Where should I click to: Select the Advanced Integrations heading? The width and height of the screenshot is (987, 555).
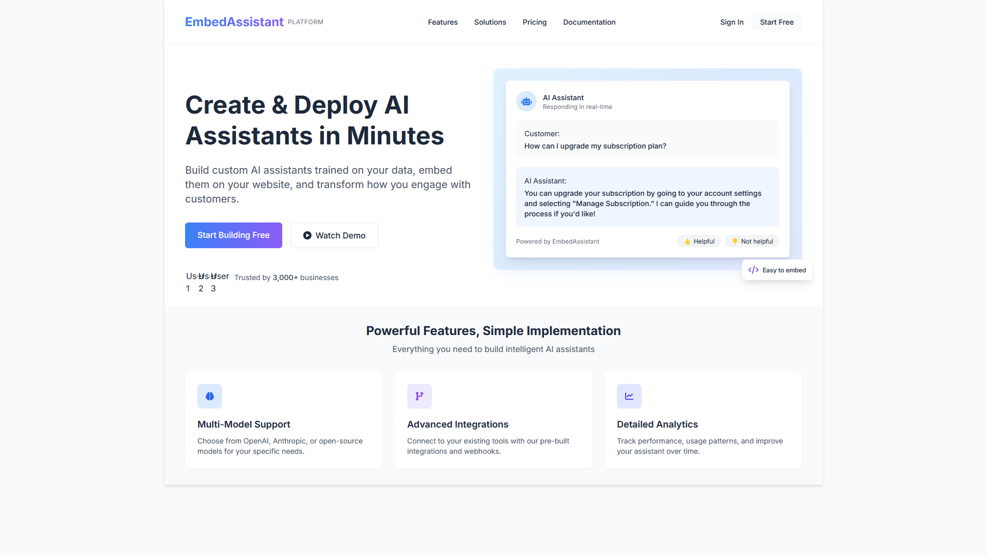point(458,424)
